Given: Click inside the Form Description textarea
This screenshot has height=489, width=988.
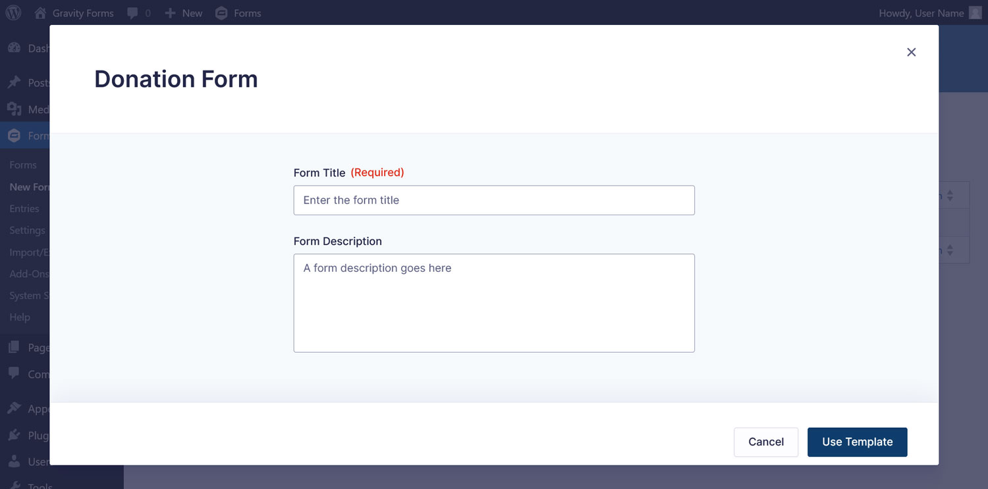Looking at the screenshot, I should pos(494,303).
